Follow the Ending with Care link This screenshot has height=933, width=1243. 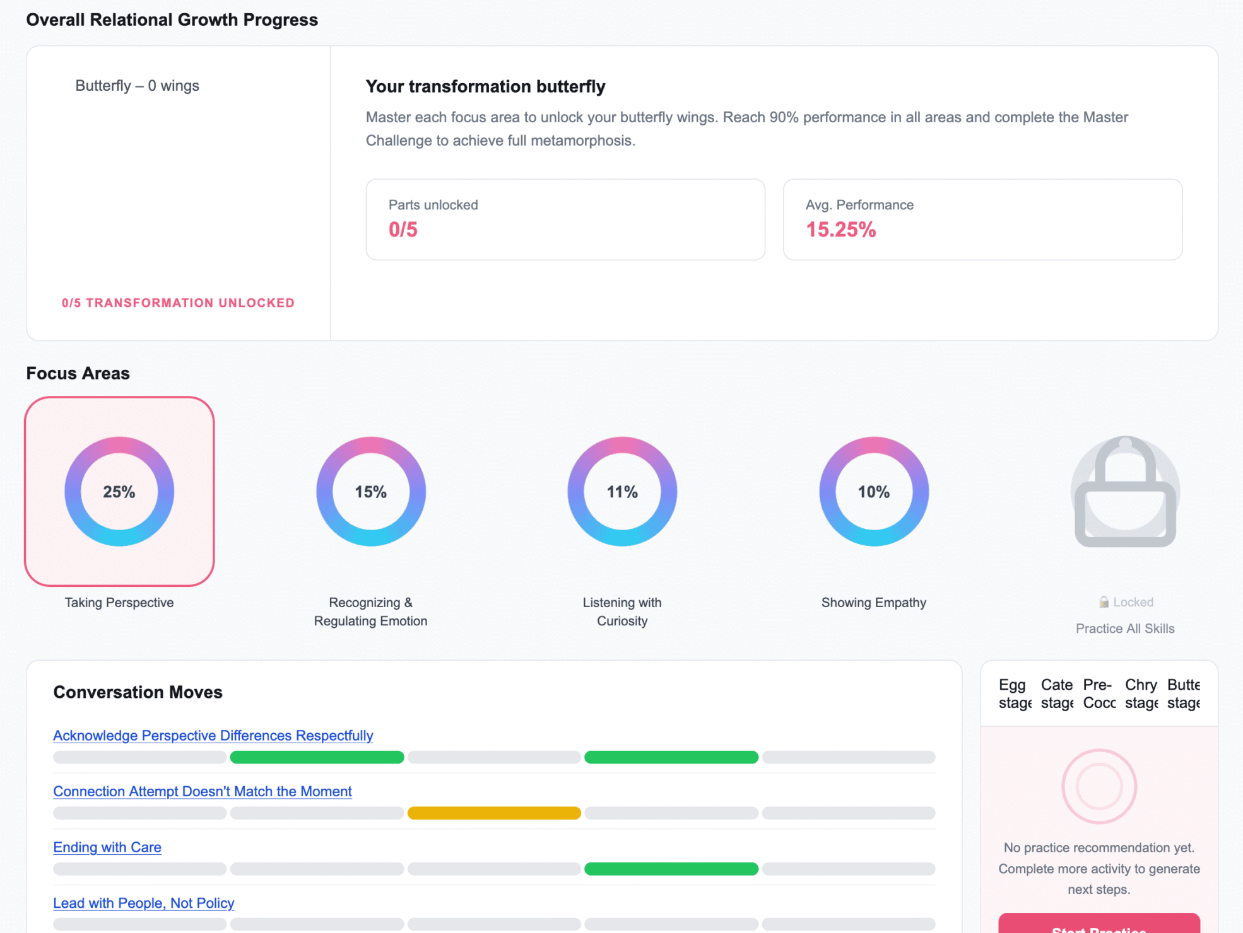107,847
